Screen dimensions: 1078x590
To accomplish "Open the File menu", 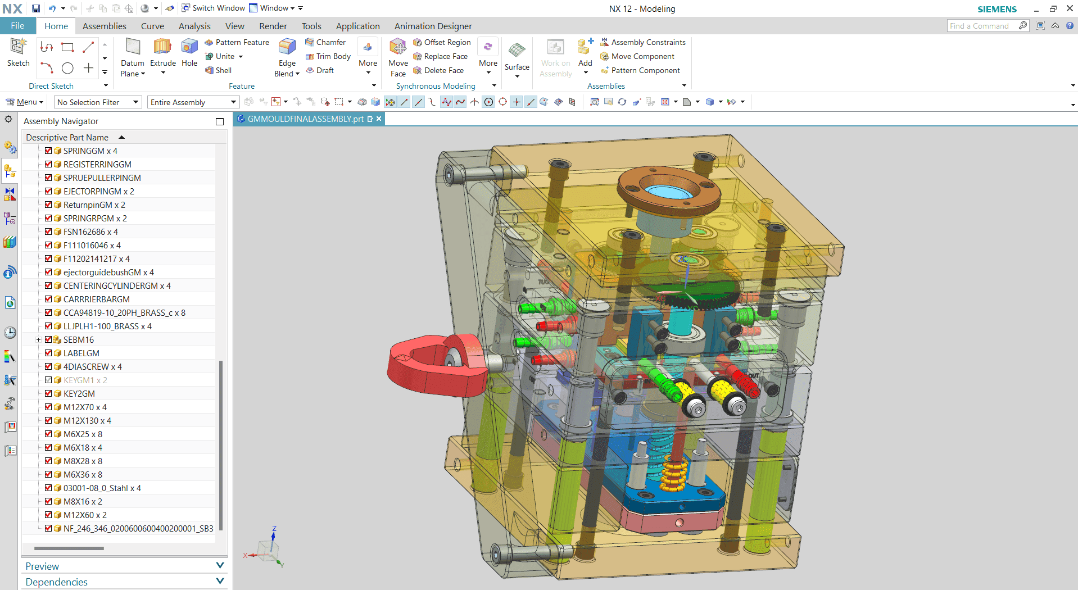I will tap(17, 26).
